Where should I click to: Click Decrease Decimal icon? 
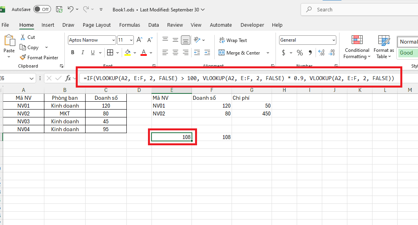click(x=332, y=53)
